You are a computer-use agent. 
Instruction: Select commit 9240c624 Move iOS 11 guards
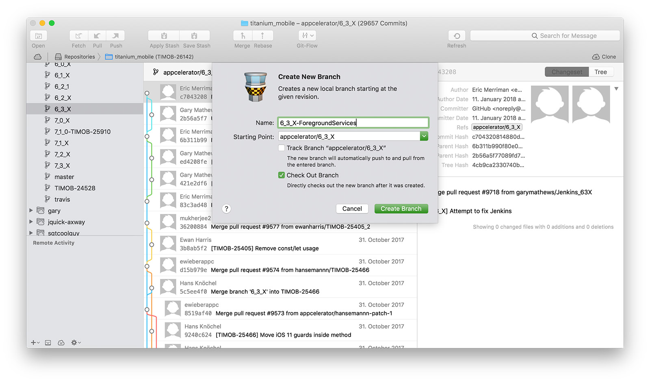point(280,331)
